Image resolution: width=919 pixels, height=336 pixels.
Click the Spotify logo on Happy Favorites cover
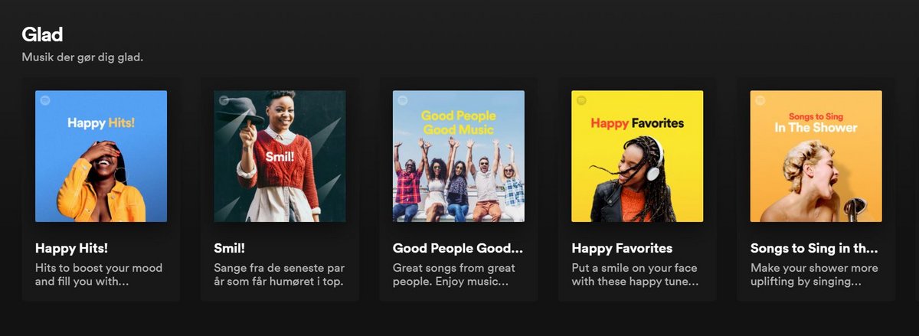coord(581,100)
